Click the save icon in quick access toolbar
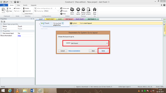 point(4,2)
